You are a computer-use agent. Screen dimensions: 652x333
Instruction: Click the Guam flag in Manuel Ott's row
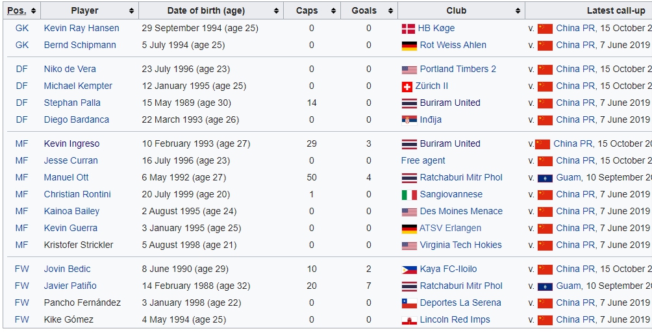[x=545, y=178]
